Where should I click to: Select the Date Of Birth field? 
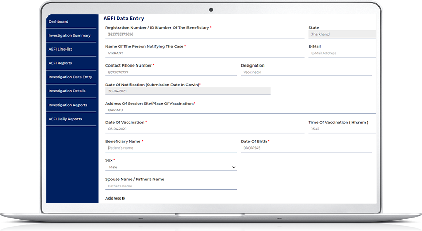coord(306,148)
